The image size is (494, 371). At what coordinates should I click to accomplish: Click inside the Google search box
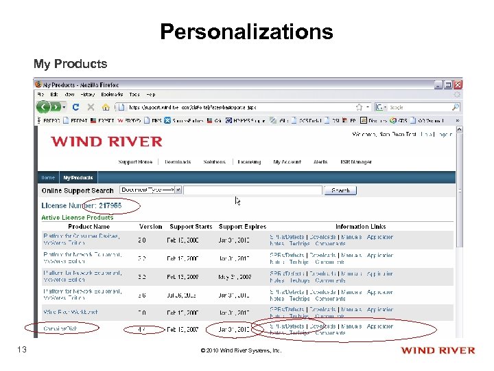(419, 107)
